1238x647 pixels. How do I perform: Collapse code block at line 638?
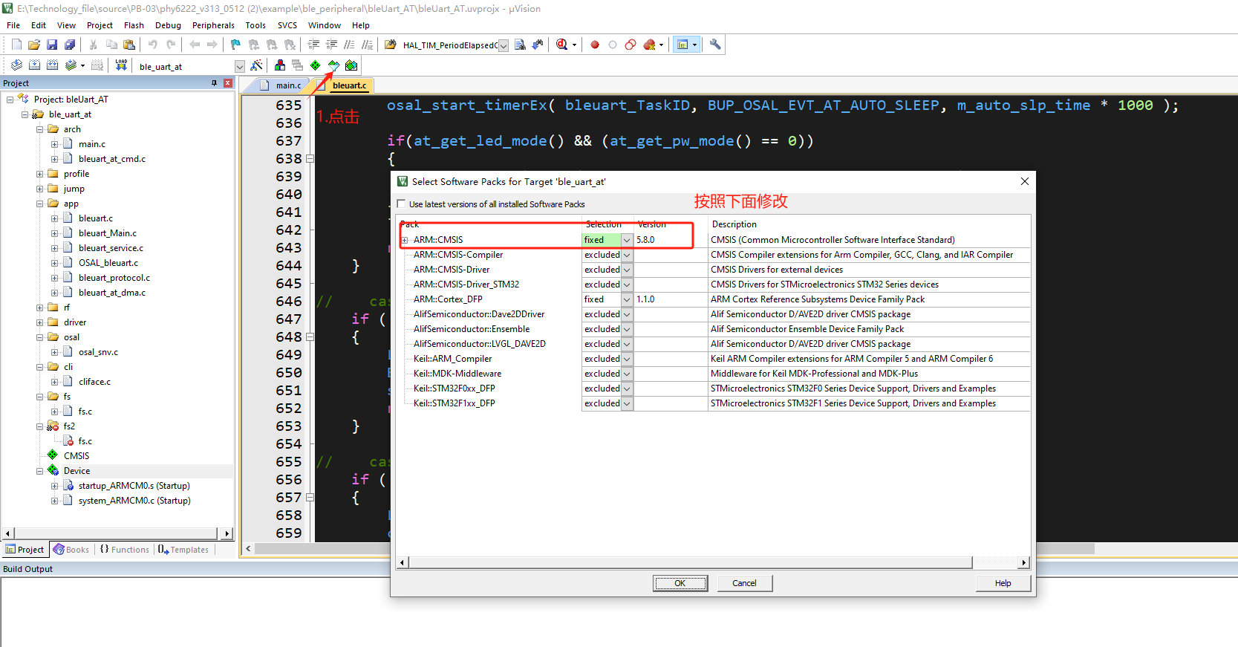310,159
